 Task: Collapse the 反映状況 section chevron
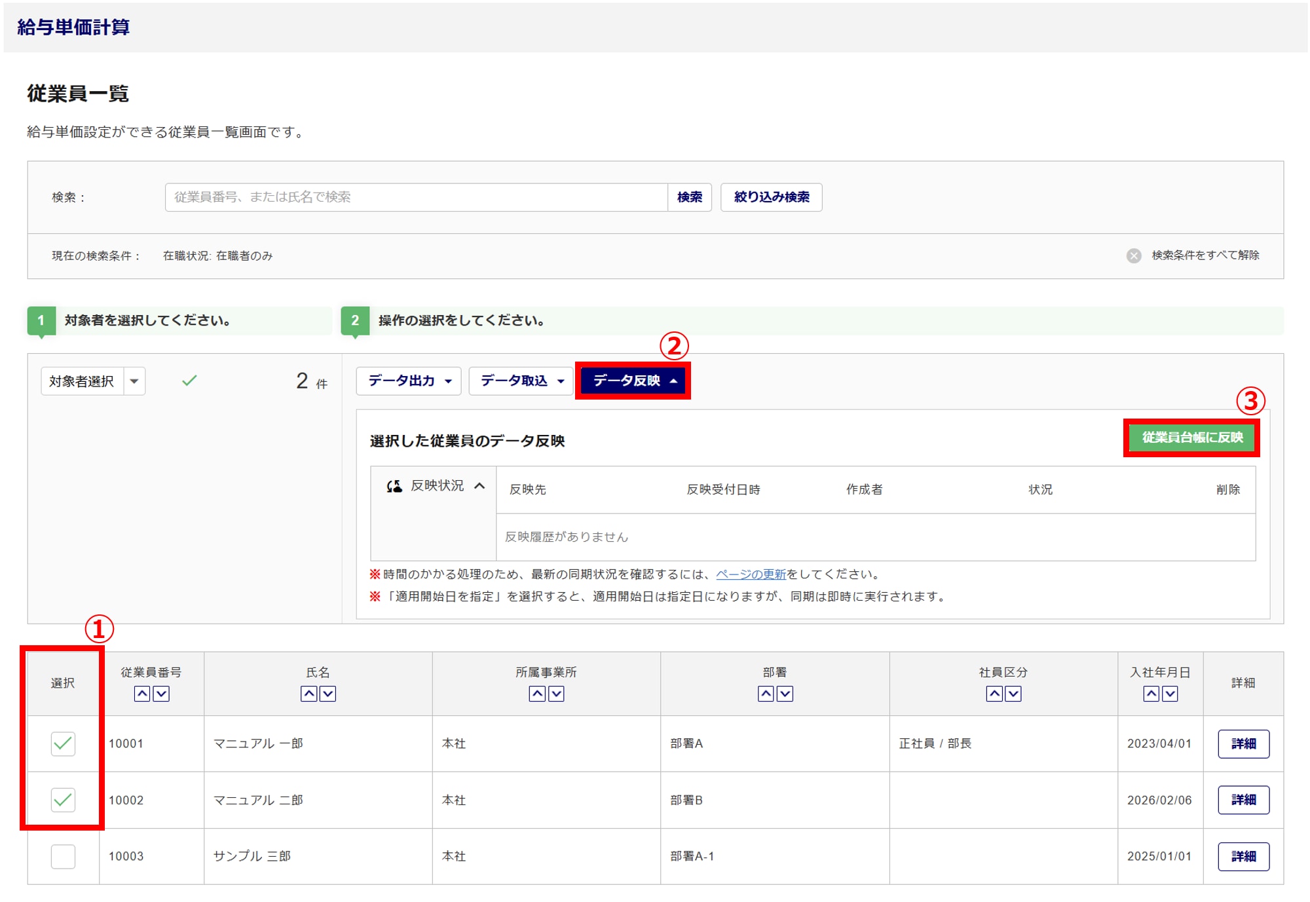pos(479,486)
